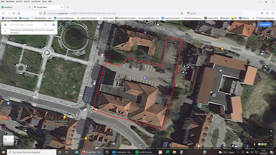Click into the Google Maps search field
The width and height of the screenshot is (276, 155).
[26, 25]
